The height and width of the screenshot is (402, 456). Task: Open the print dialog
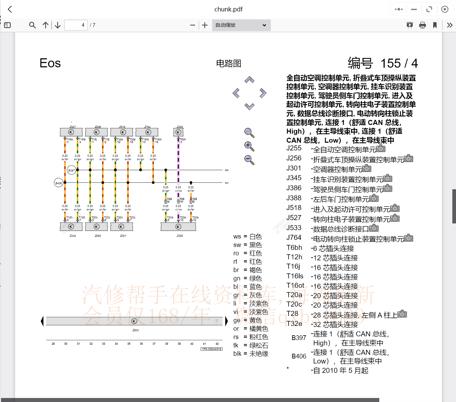pyautogui.click(x=422, y=25)
